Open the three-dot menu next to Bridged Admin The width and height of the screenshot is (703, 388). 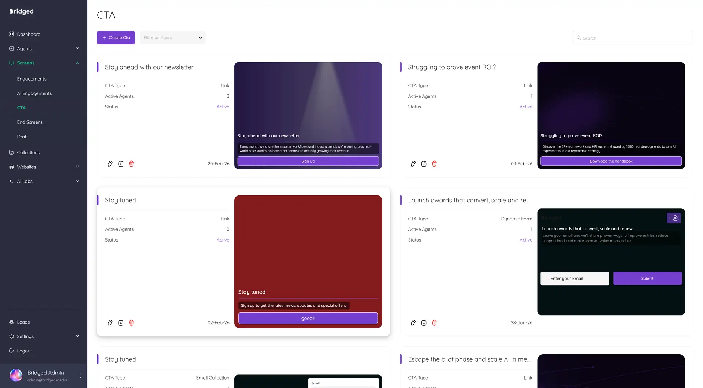[x=80, y=375]
